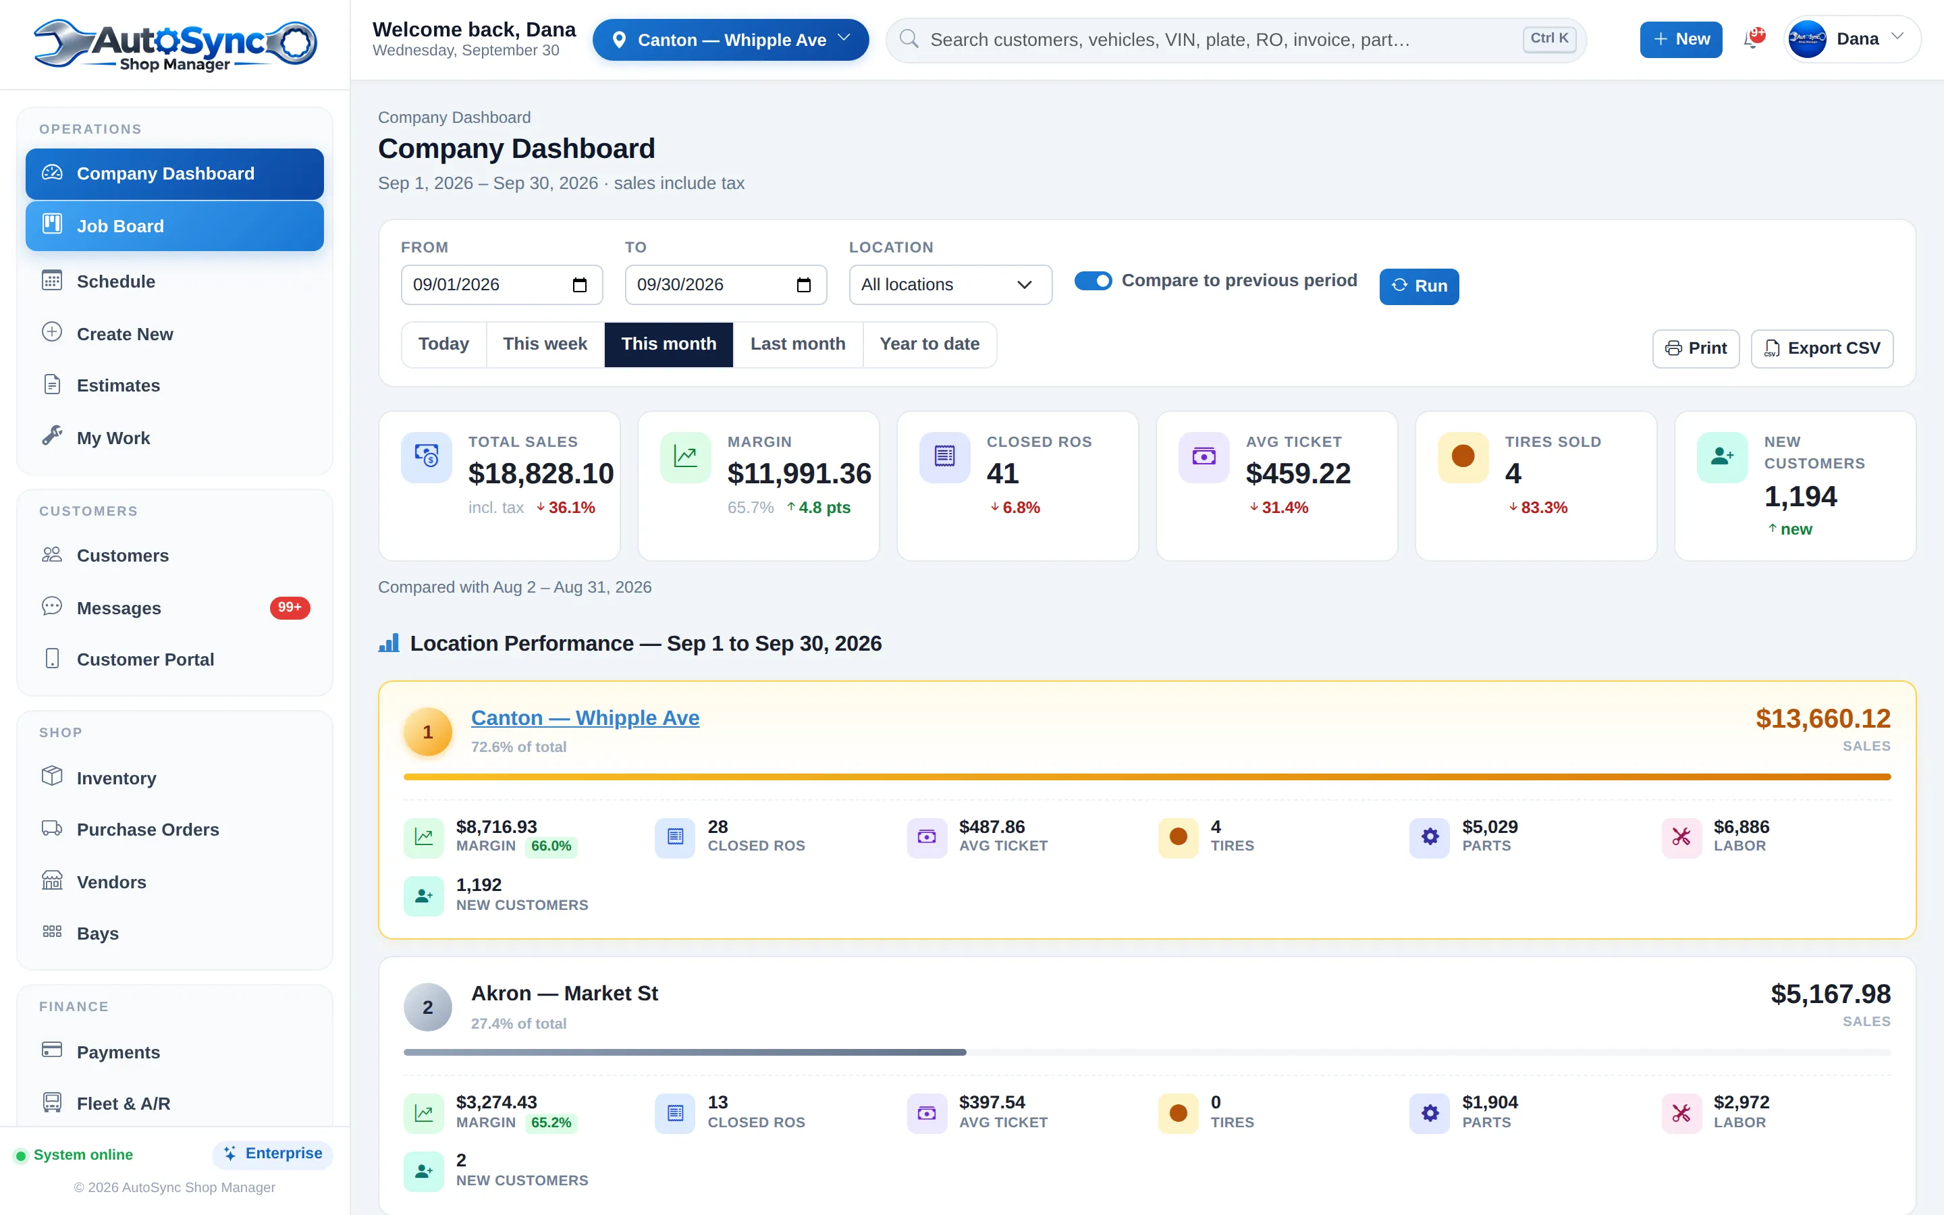
Task: Click the Tires Sold card icon
Action: tap(1463, 456)
